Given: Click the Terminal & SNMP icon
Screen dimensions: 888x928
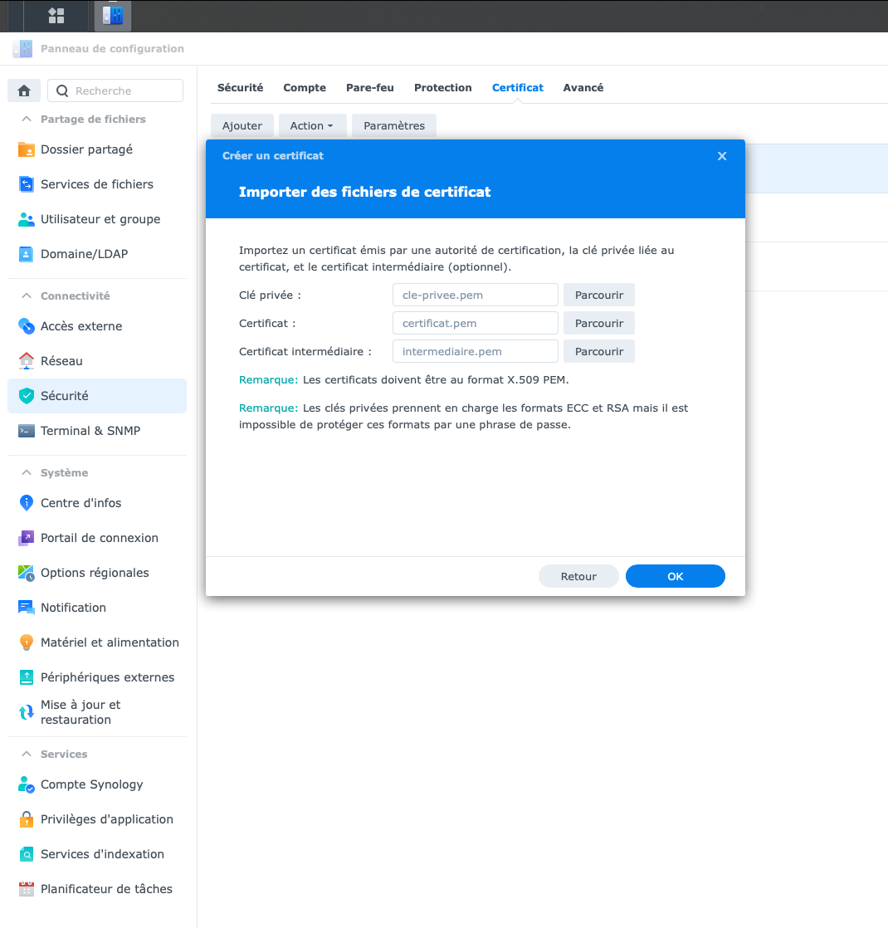Looking at the screenshot, I should [x=27, y=431].
